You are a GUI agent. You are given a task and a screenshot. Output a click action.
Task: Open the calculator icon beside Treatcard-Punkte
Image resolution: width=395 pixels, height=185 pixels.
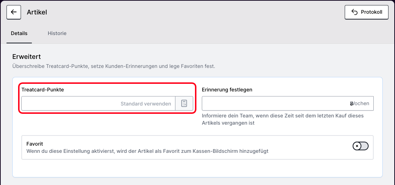coord(184,103)
